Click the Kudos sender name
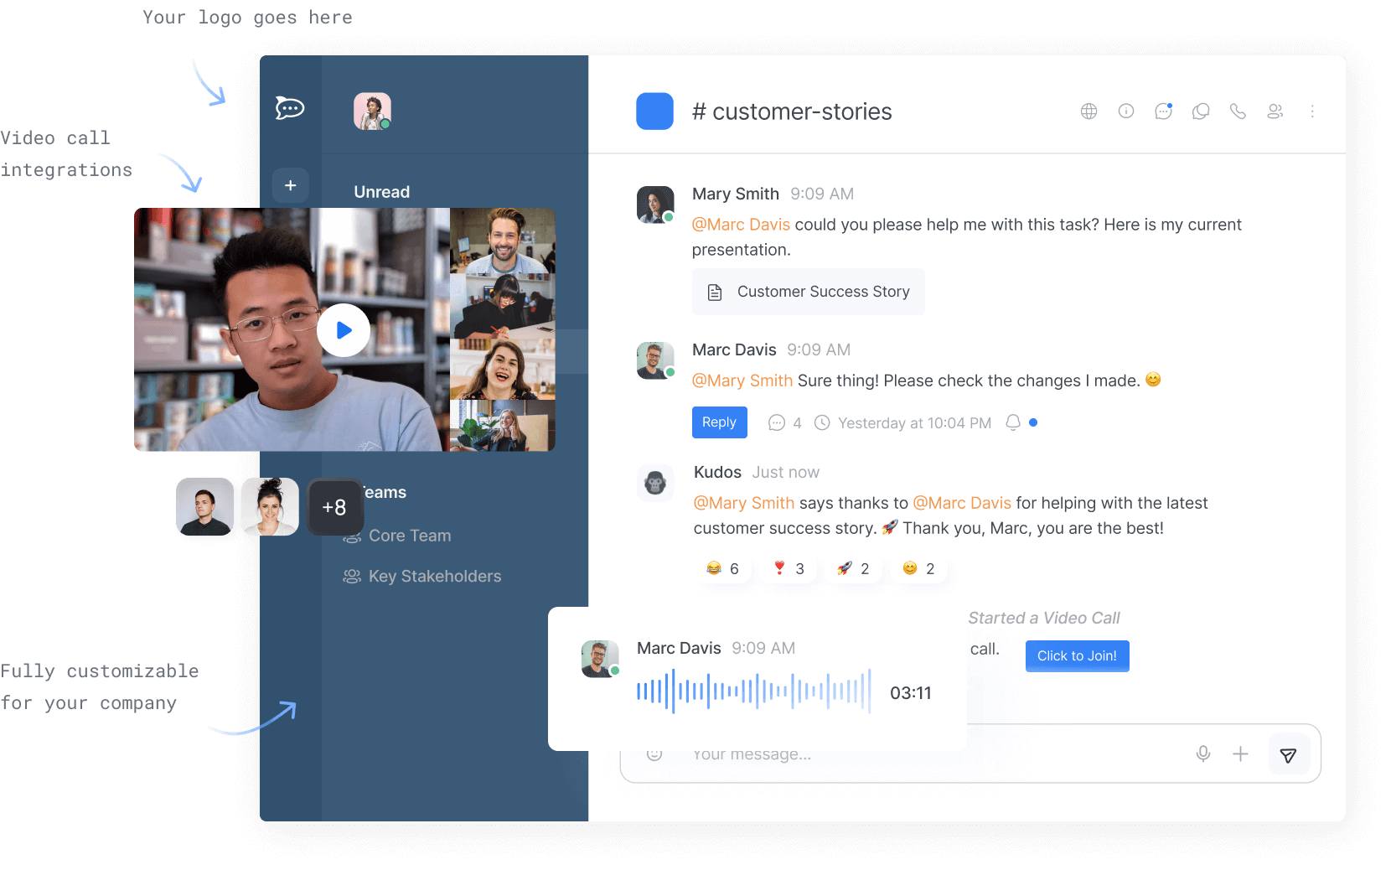 coord(717,472)
